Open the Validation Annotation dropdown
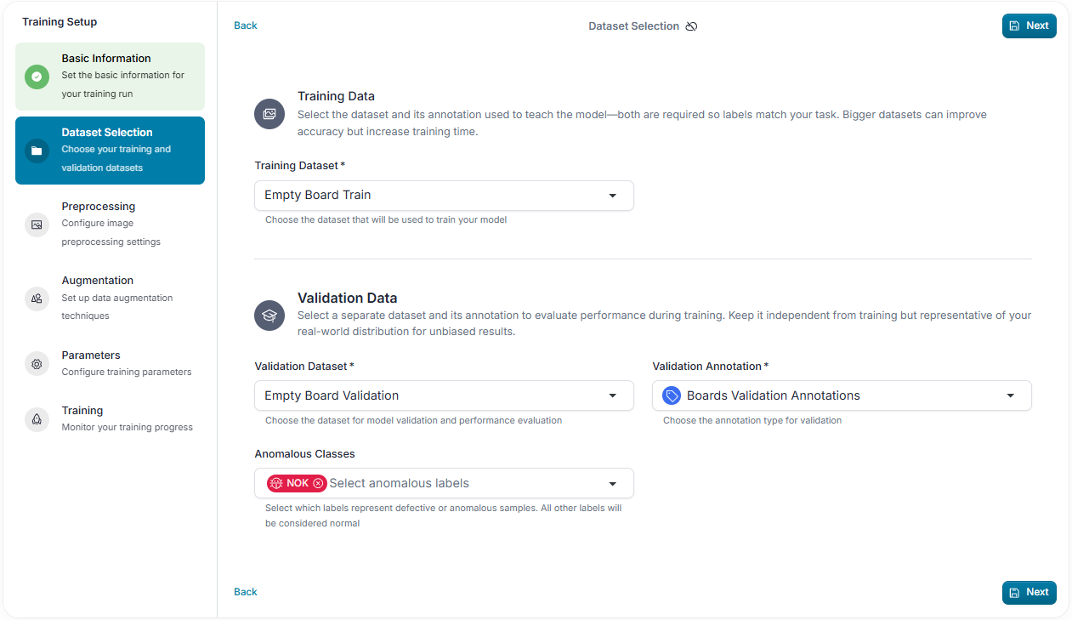This screenshot has height=620, width=1072. 842,395
